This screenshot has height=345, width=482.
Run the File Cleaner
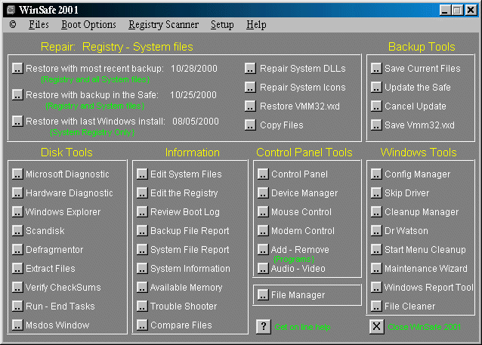click(x=376, y=306)
